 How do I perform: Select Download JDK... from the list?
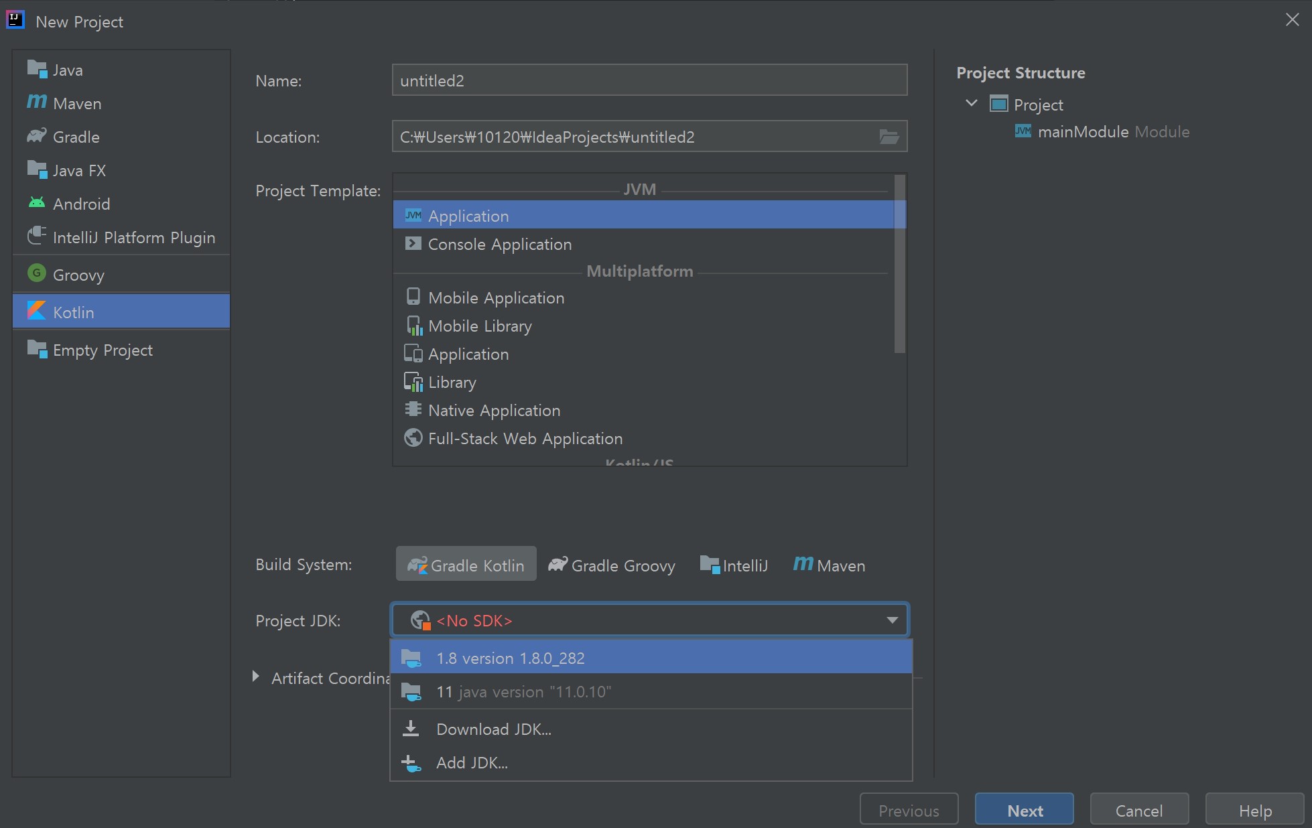(493, 729)
